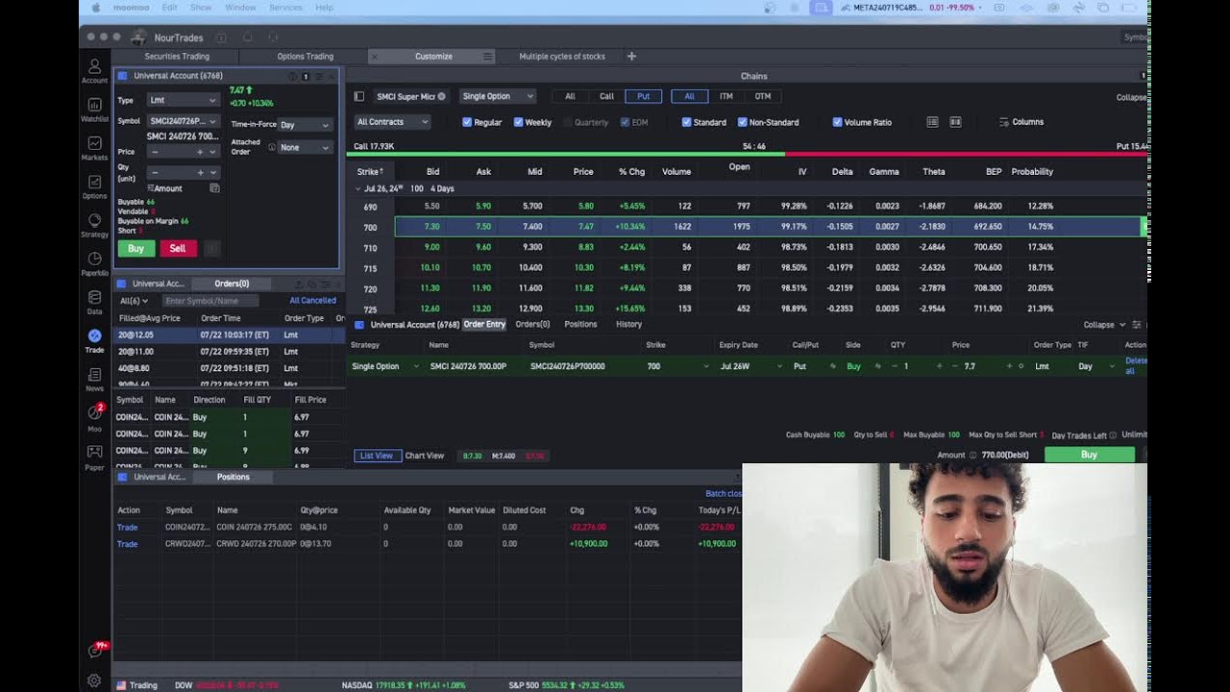Open the All(6) orders filter dropdown
Image resolution: width=1230 pixels, height=692 pixels.
click(x=133, y=301)
